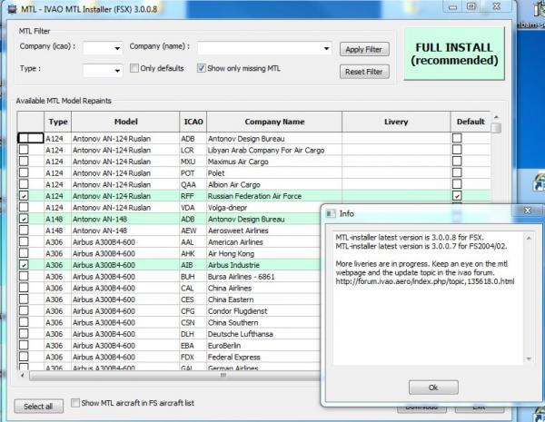Open the Company (name) dropdown
This screenshot has width=545, height=422.
326,48
